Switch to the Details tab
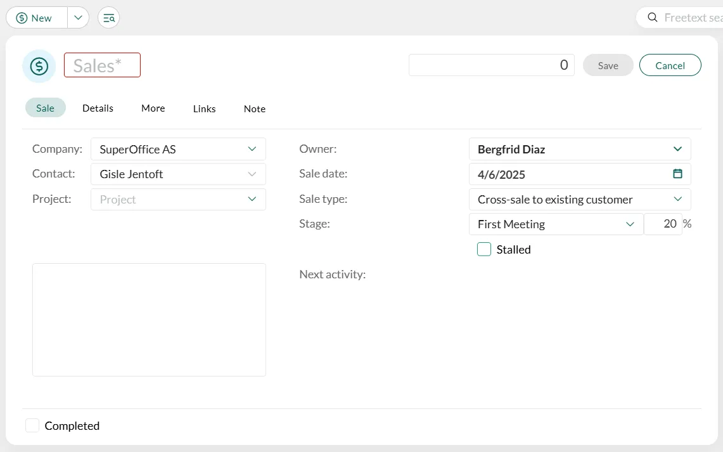This screenshot has width=723, height=452. point(98,108)
